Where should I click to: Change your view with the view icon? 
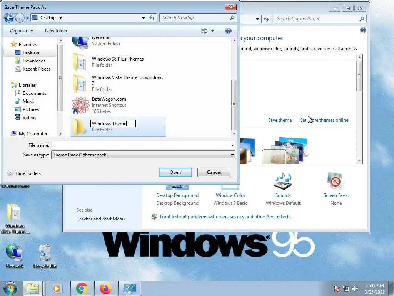click(205, 31)
